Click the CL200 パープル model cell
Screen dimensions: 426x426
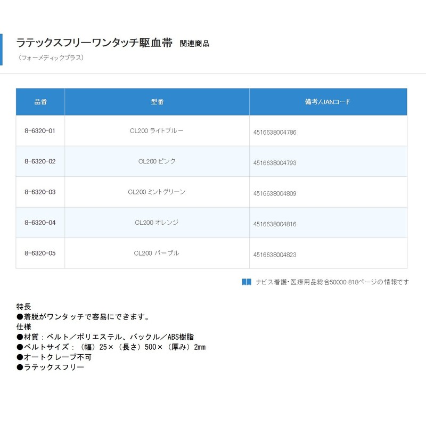pos(157,253)
